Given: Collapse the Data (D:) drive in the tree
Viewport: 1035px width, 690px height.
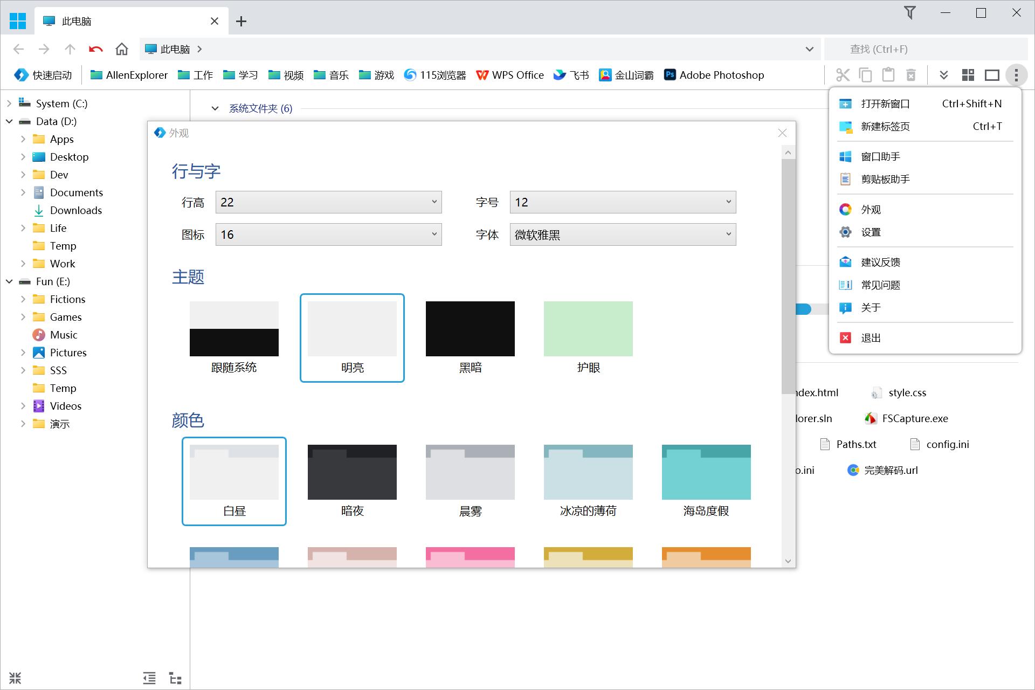Looking at the screenshot, I should pos(9,121).
